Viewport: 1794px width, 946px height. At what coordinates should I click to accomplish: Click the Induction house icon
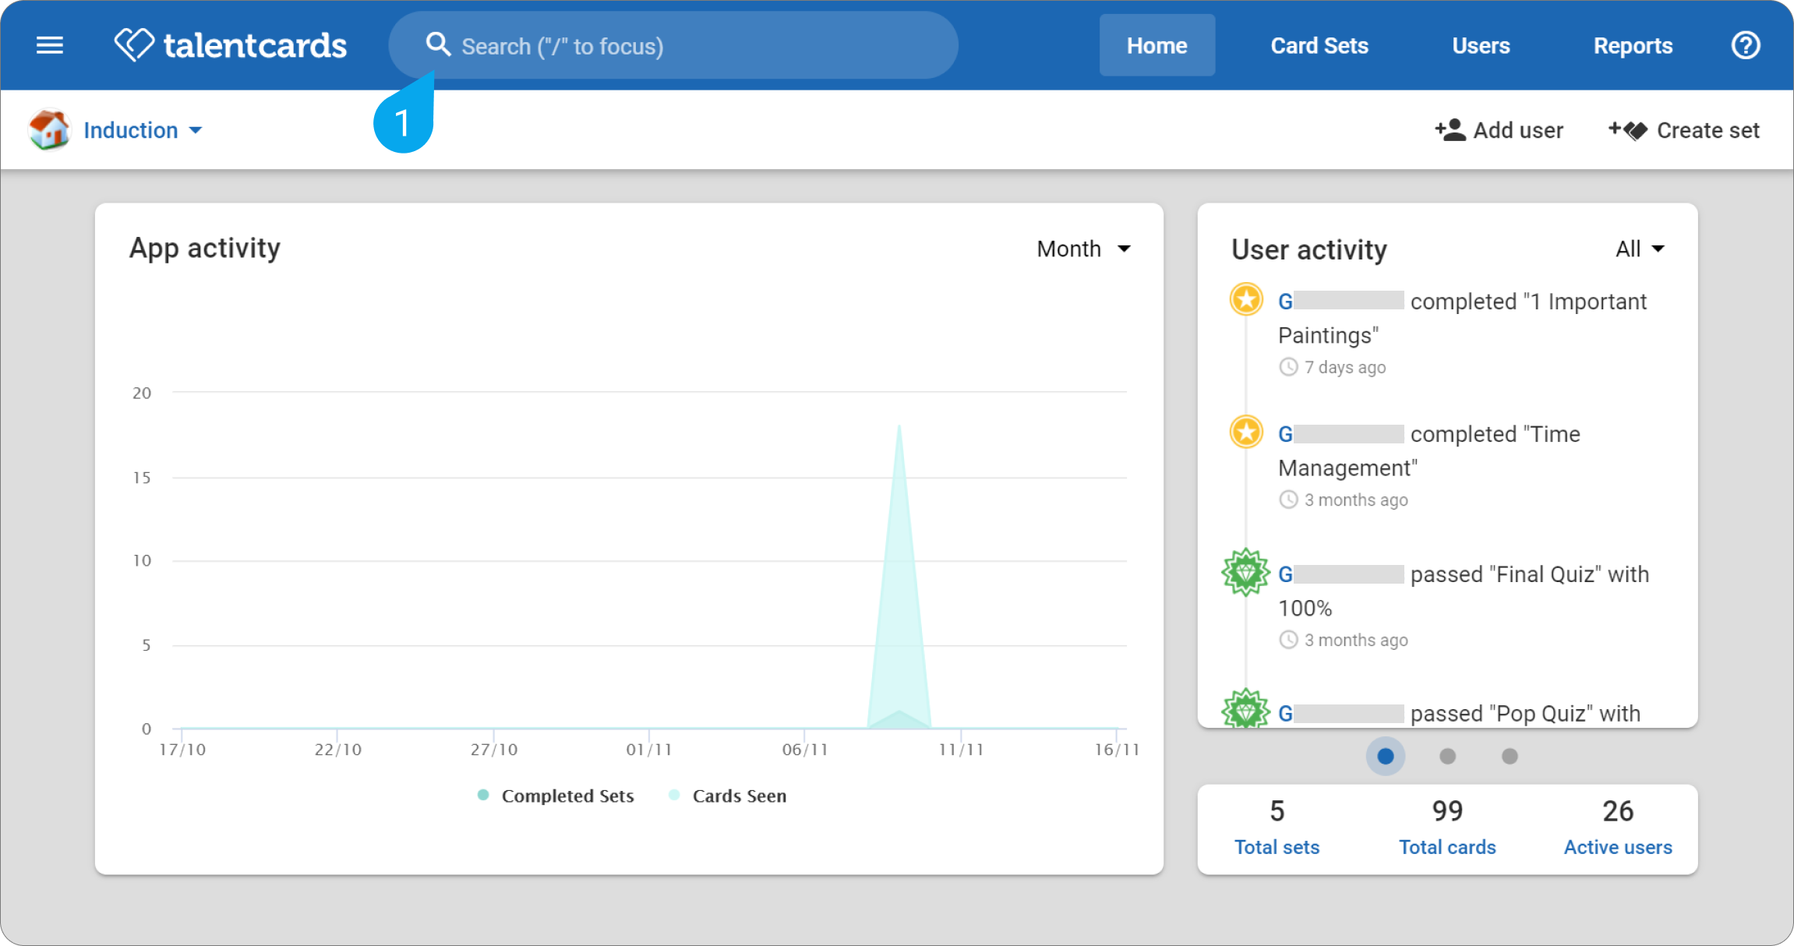point(49,129)
